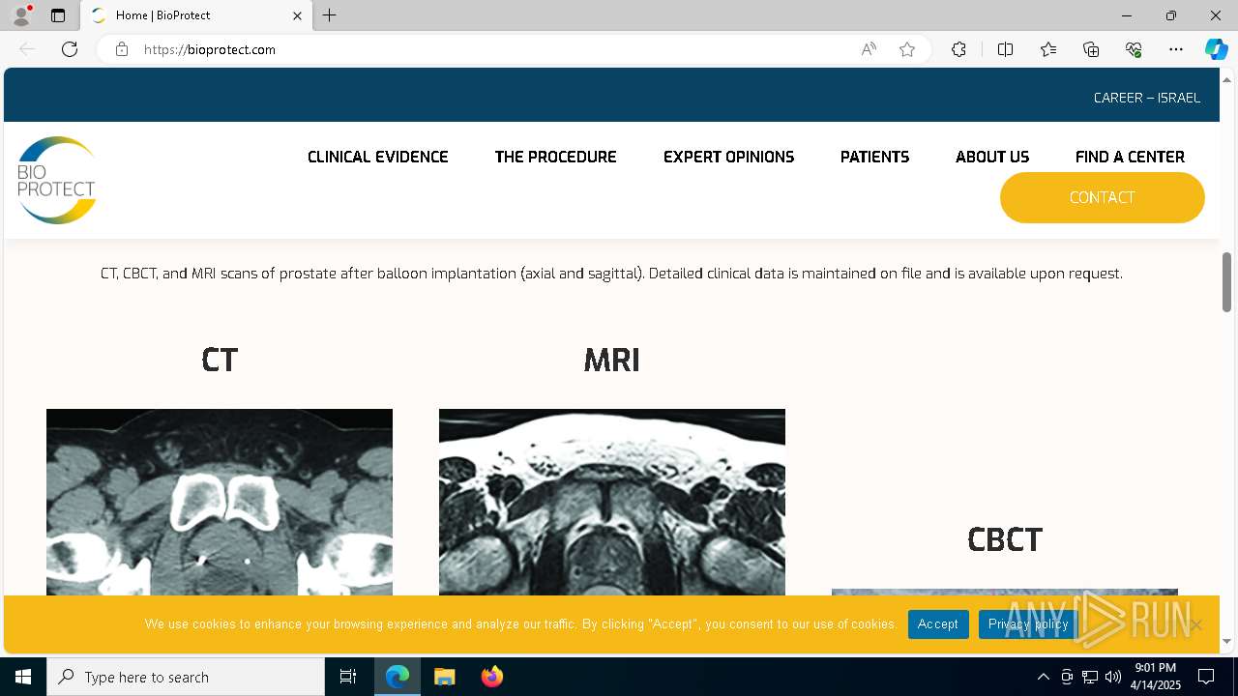
Task: Open the notification center
Action: click(1206, 677)
